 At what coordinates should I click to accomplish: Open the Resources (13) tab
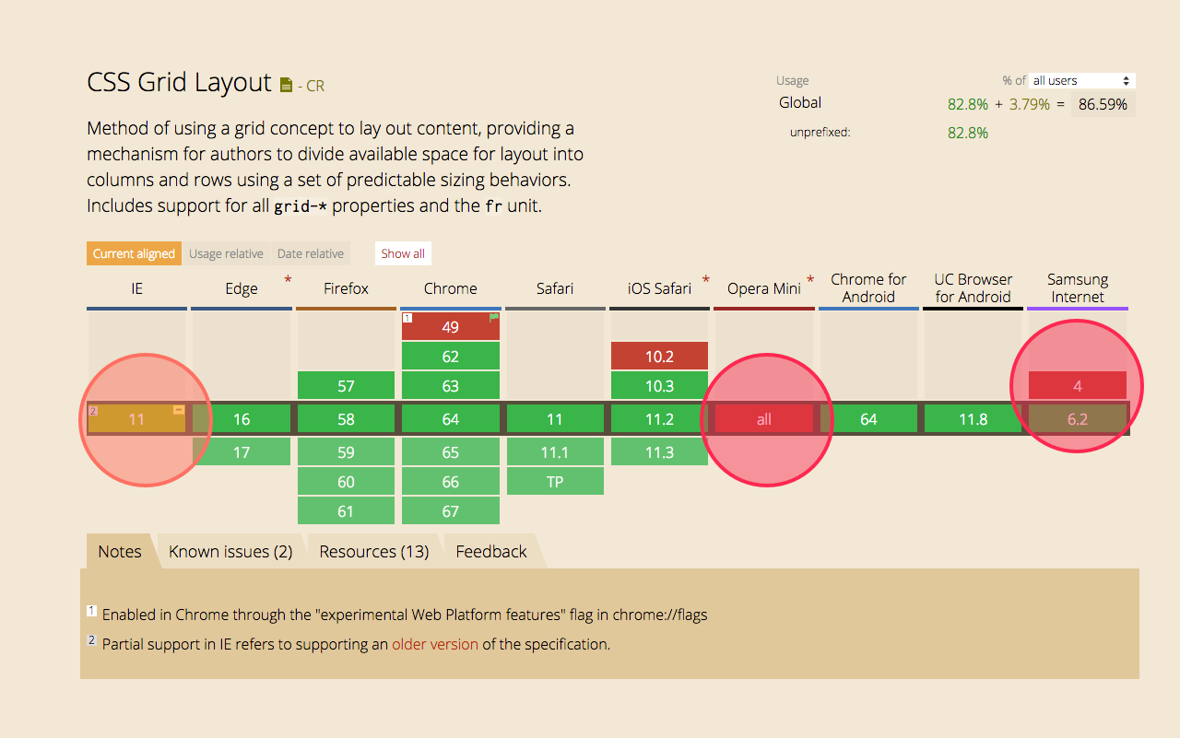[374, 551]
